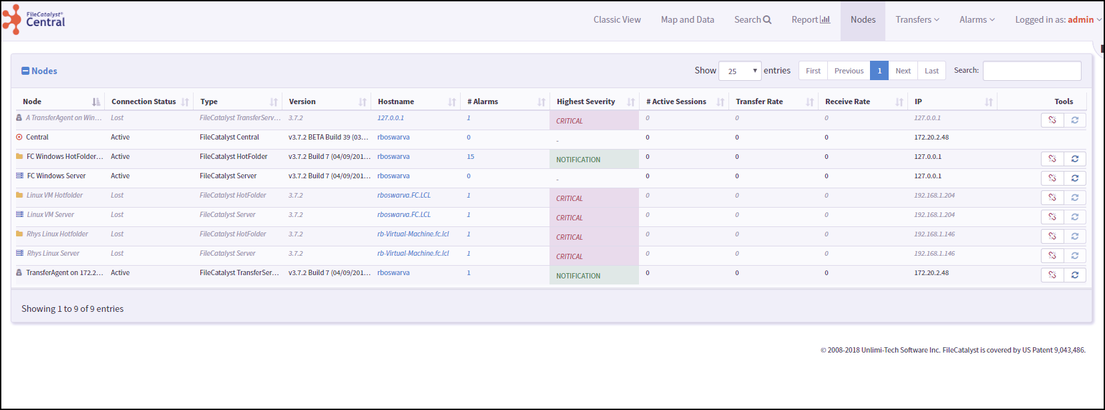The height and width of the screenshot is (410, 1105).
Task: Open the Logged in as admin menu
Action: click(1058, 20)
